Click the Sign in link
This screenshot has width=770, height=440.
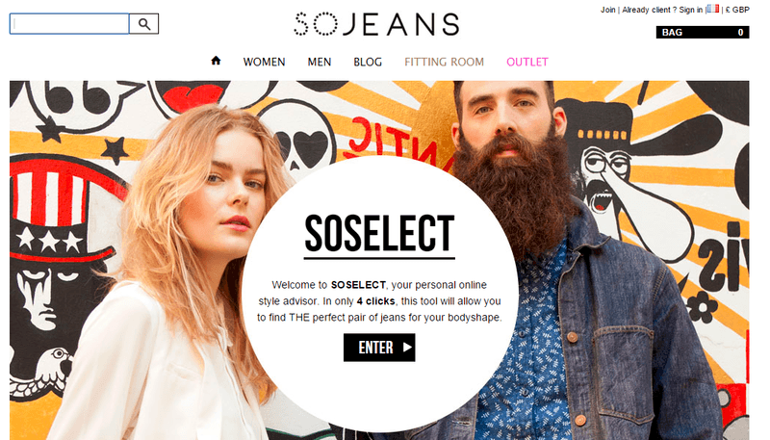point(690,10)
